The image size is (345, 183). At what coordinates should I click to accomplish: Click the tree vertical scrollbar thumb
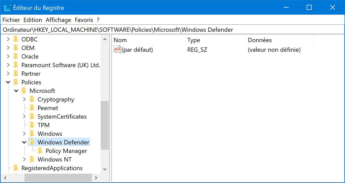[105, 126]
